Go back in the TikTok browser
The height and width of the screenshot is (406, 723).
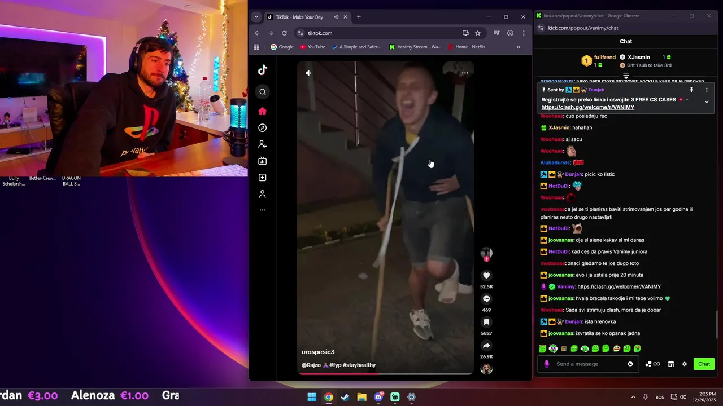(257, 33)
